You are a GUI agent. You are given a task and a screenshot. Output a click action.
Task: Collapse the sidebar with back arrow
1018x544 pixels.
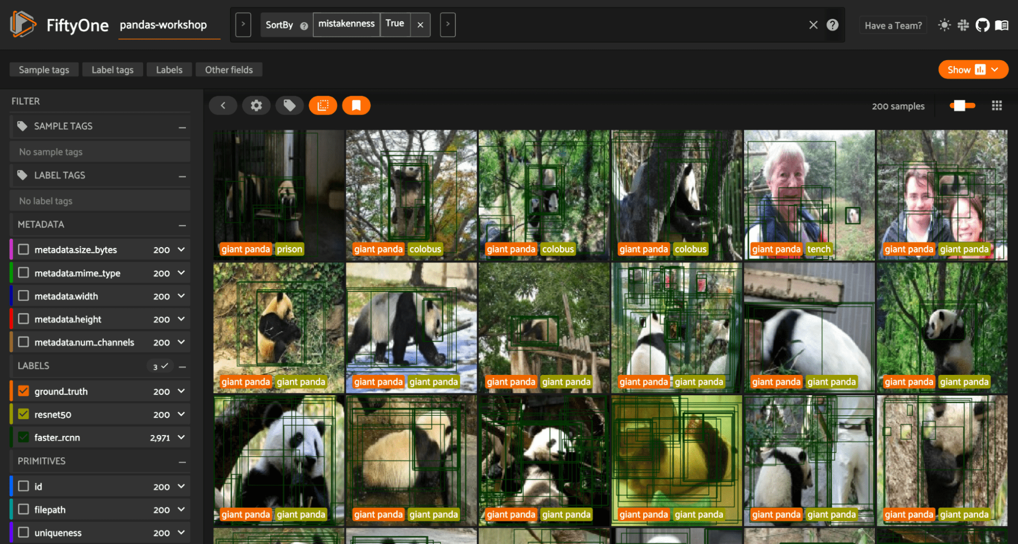223,105
